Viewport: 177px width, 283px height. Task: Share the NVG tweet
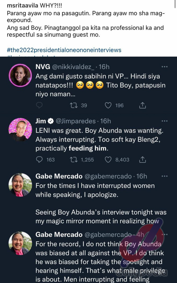(142, 105)
